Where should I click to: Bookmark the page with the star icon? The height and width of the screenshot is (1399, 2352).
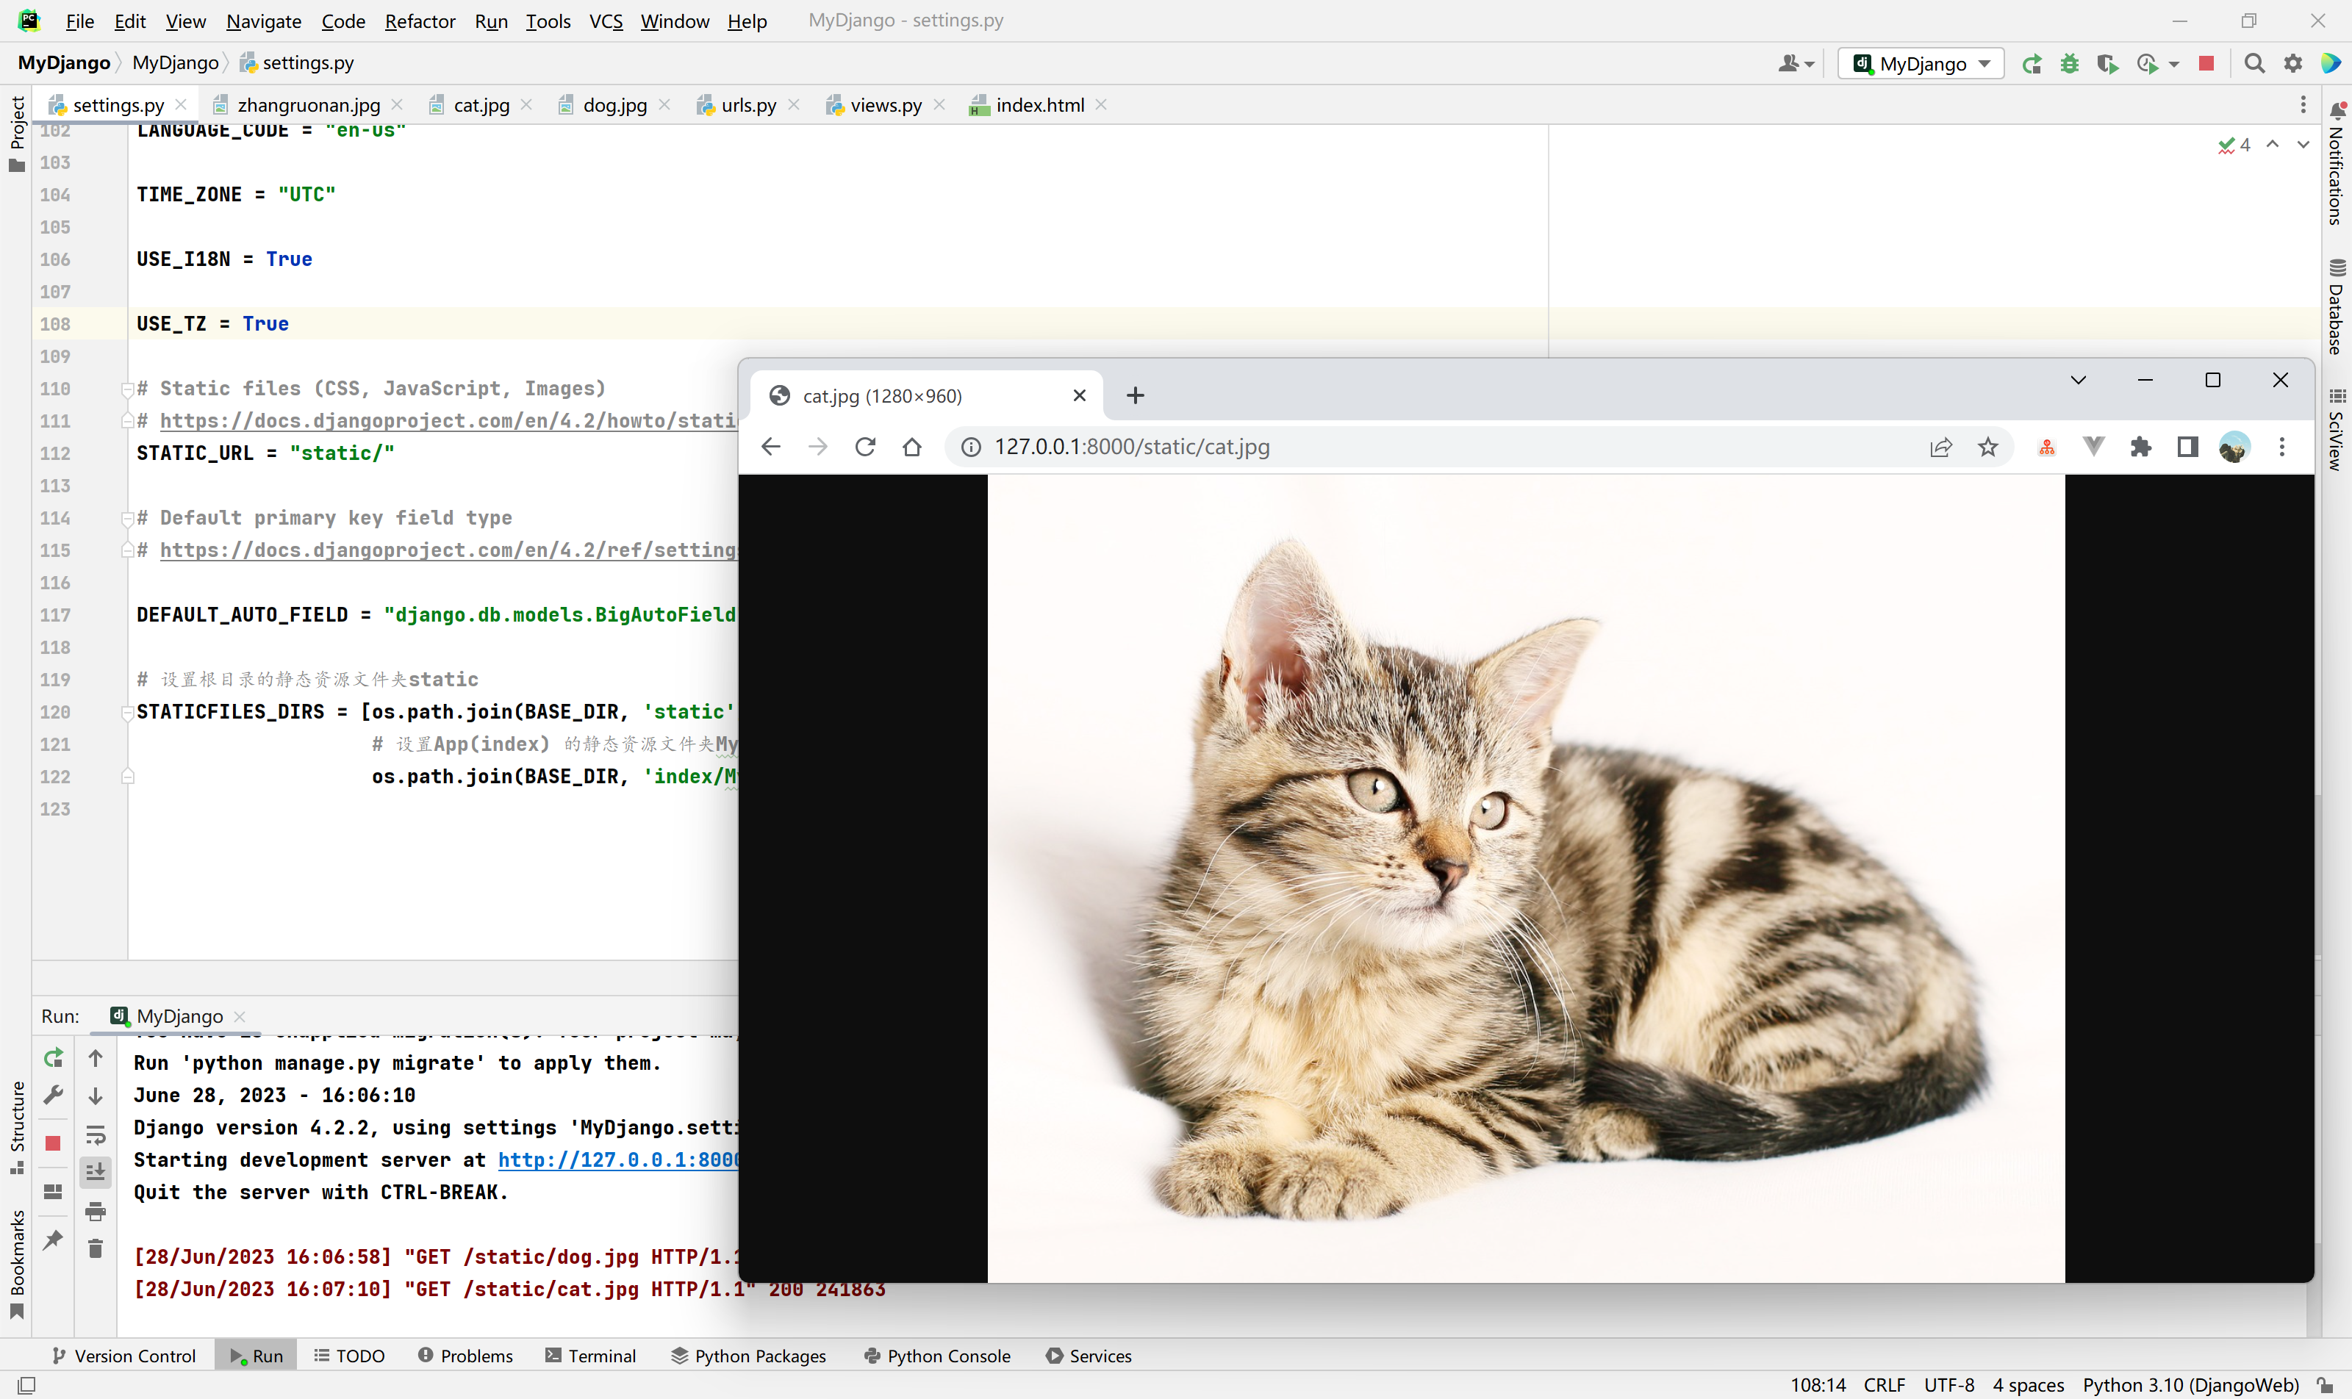click(1988, 447)
